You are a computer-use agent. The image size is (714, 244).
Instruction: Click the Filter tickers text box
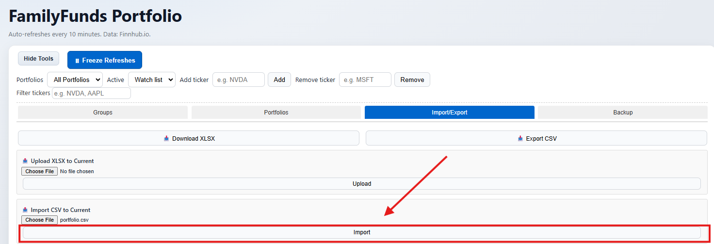pos(91,93)
